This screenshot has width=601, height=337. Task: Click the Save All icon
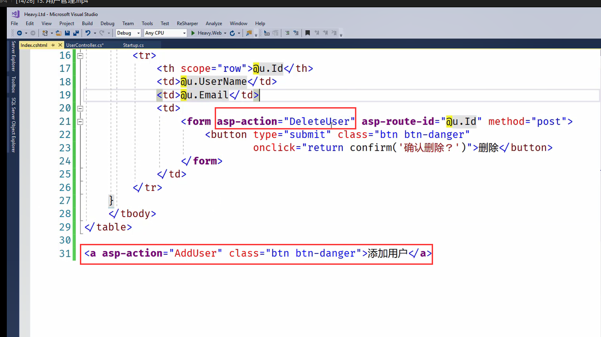point(76,33)
